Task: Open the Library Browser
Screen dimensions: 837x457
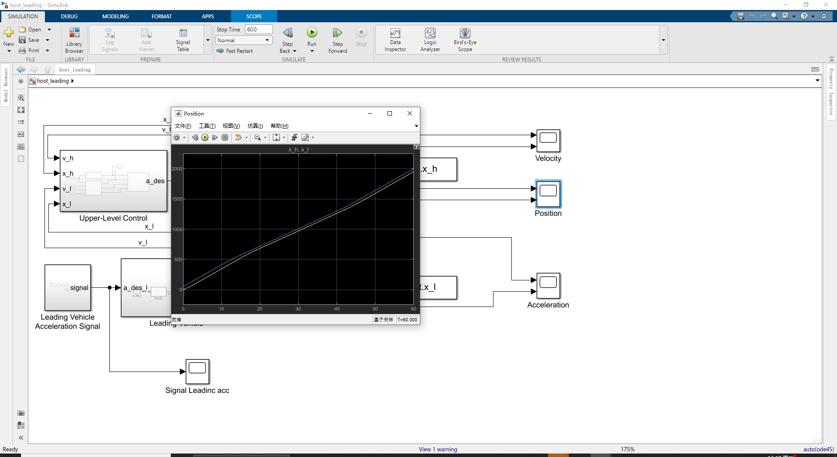Action: coord(74,40)
